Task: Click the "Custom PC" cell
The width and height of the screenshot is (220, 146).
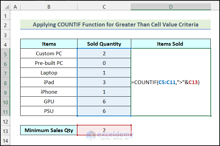Action: 49,53
